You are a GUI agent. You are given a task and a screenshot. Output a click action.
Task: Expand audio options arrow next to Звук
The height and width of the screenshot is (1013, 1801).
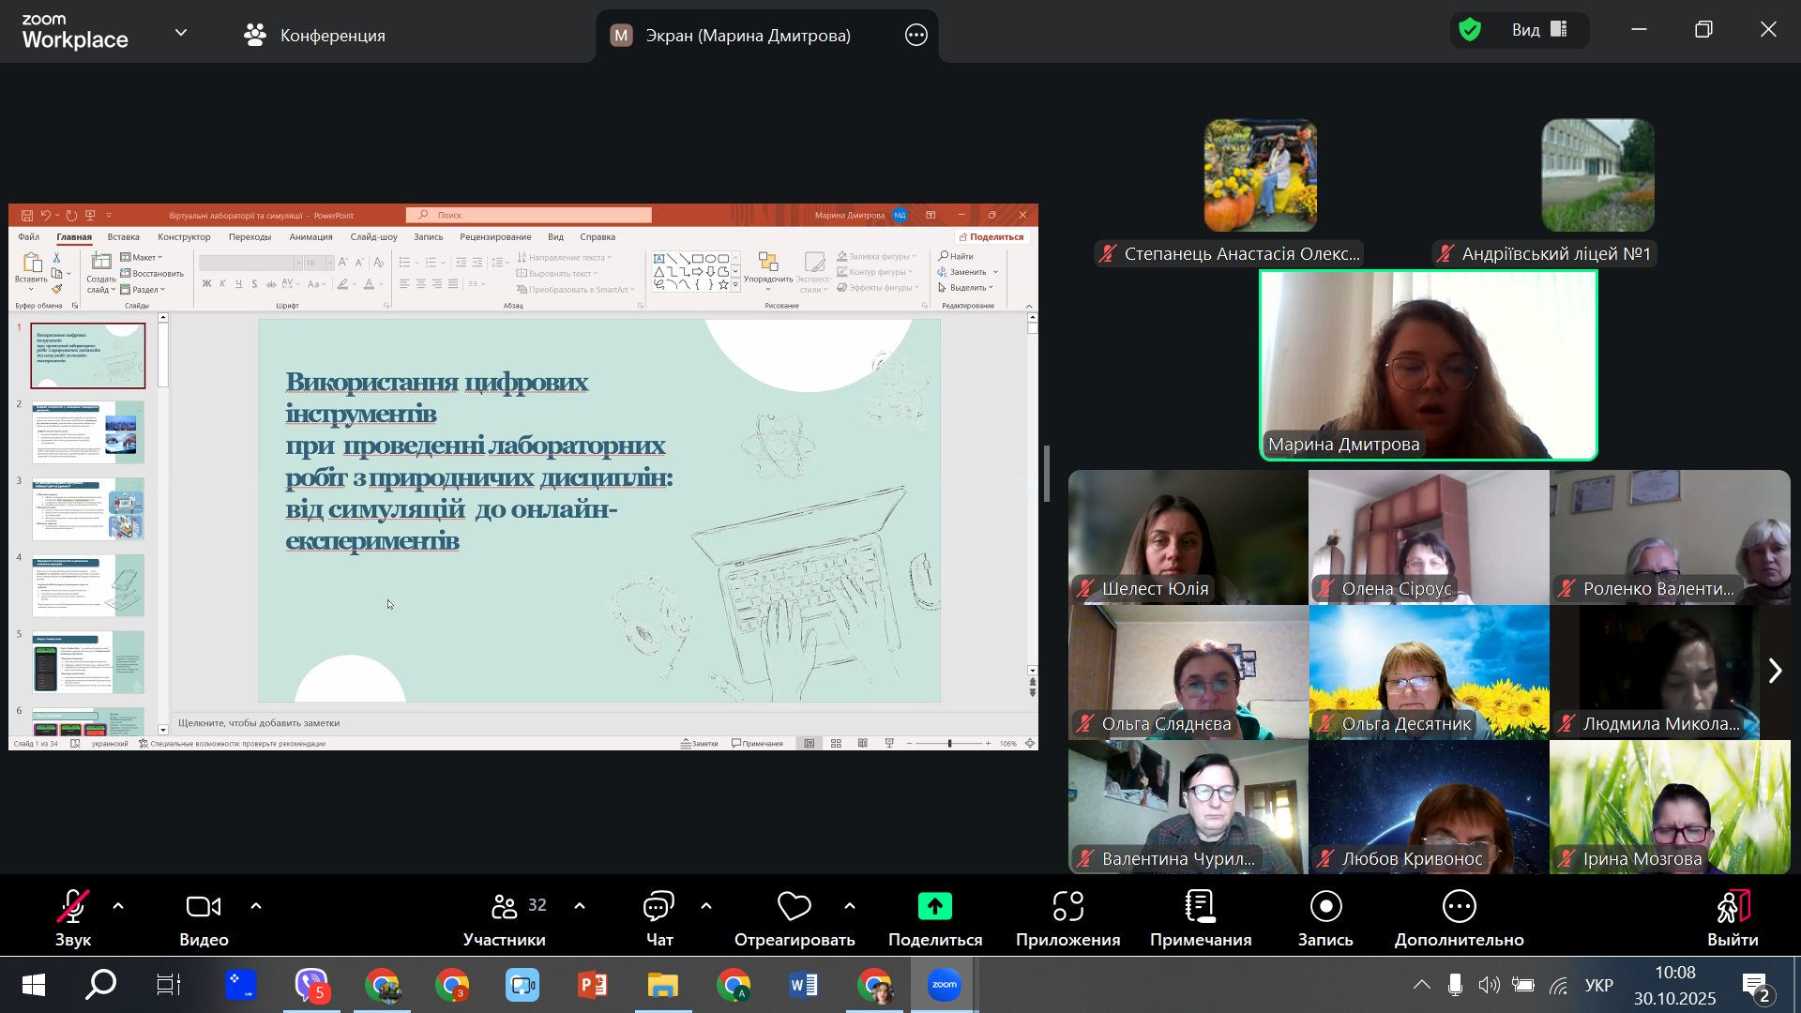pyautogui.click(x=118, y=906)
